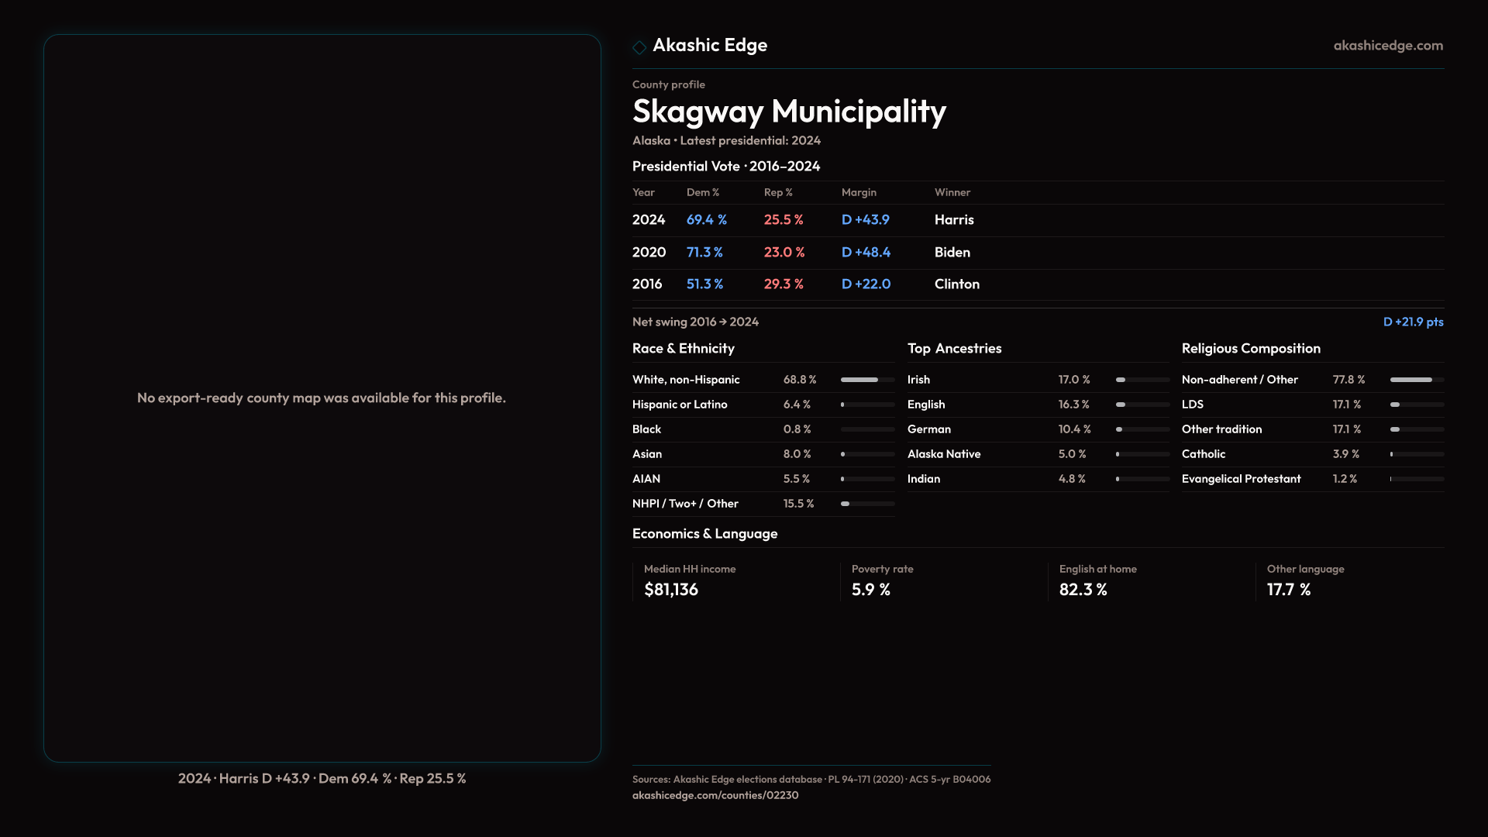Click the Other language stat card
This screenshot has width=1488, height=837.
click(1305, 581)
